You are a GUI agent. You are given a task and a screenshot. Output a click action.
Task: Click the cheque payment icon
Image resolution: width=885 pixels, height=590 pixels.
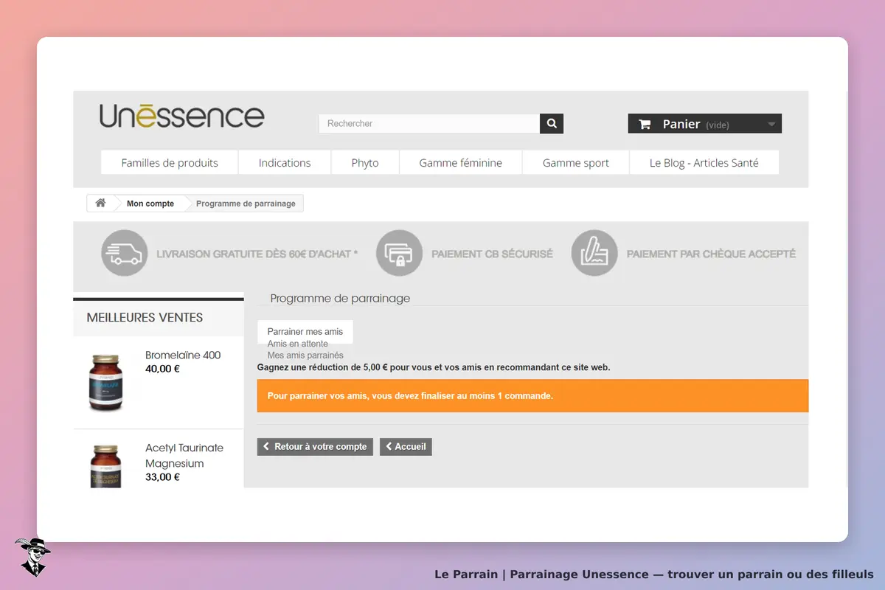tap(594, 253)
